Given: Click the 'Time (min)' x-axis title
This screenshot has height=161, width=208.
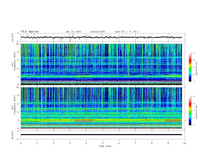Looking at the screenshot, I should click(105, 146).
